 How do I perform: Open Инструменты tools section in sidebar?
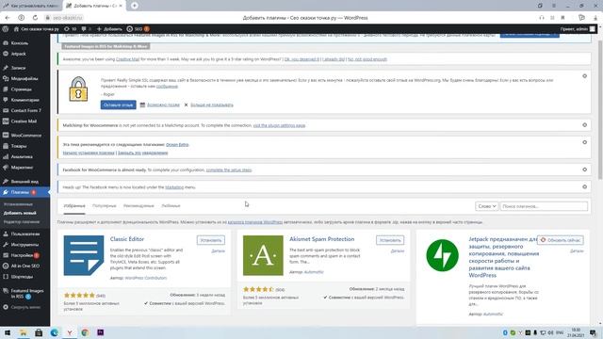click(24, 245)
